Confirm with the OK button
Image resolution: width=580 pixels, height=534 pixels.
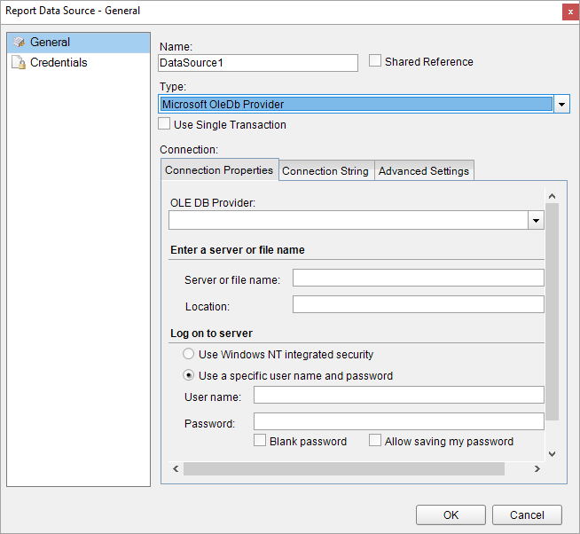[x=451, y=514]
